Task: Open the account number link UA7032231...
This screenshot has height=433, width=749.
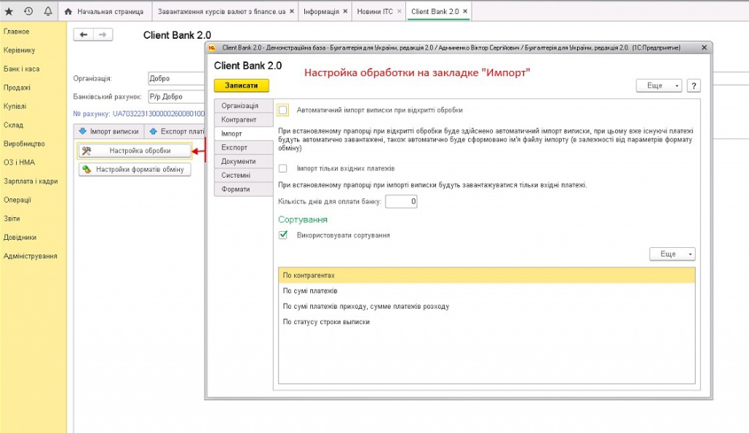Action: (158, 114)
